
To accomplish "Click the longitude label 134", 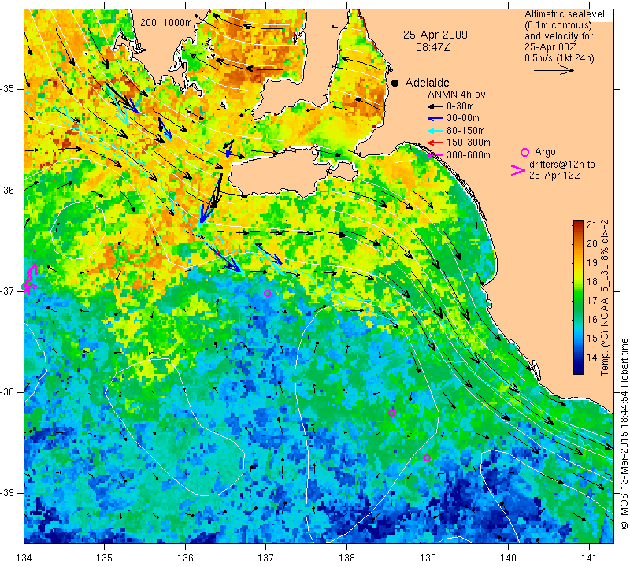I will pyautogui.click(x=24, y=558).
